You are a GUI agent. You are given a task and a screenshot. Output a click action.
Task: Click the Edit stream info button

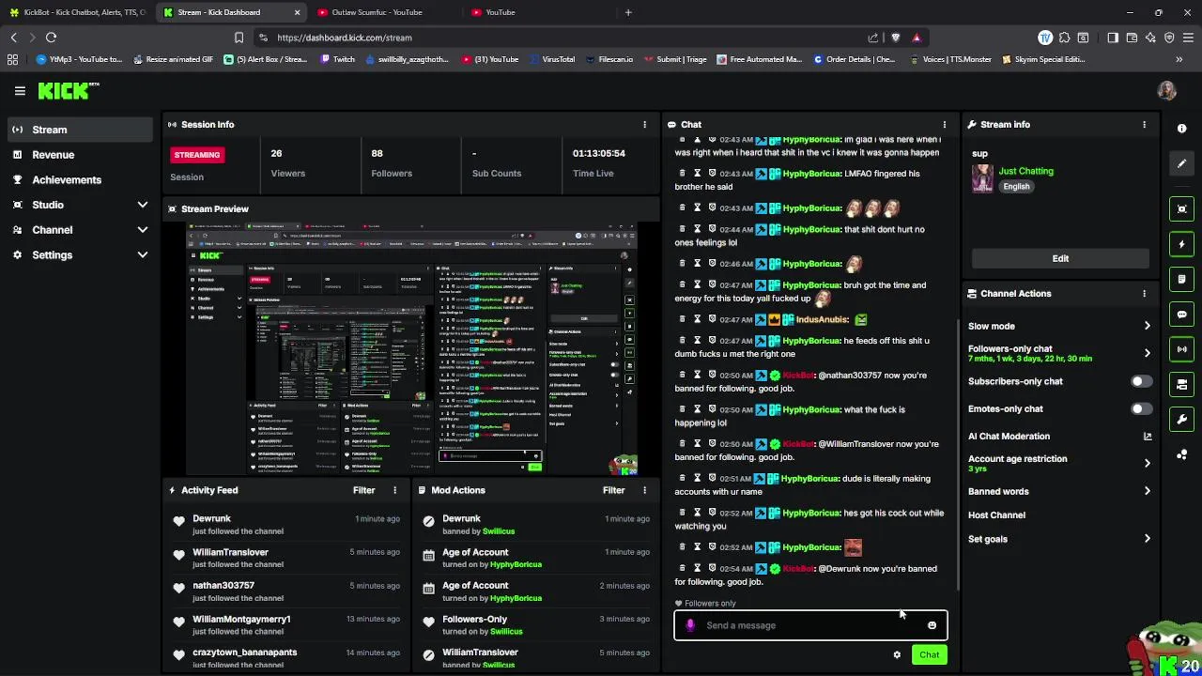(x=1060, y=258)
